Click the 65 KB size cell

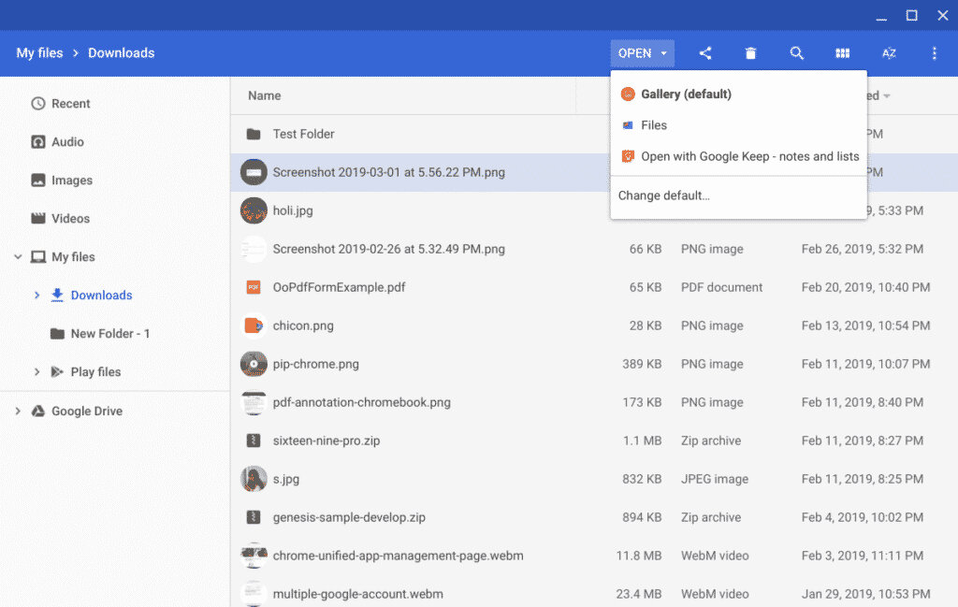click(x=646, y=287)
